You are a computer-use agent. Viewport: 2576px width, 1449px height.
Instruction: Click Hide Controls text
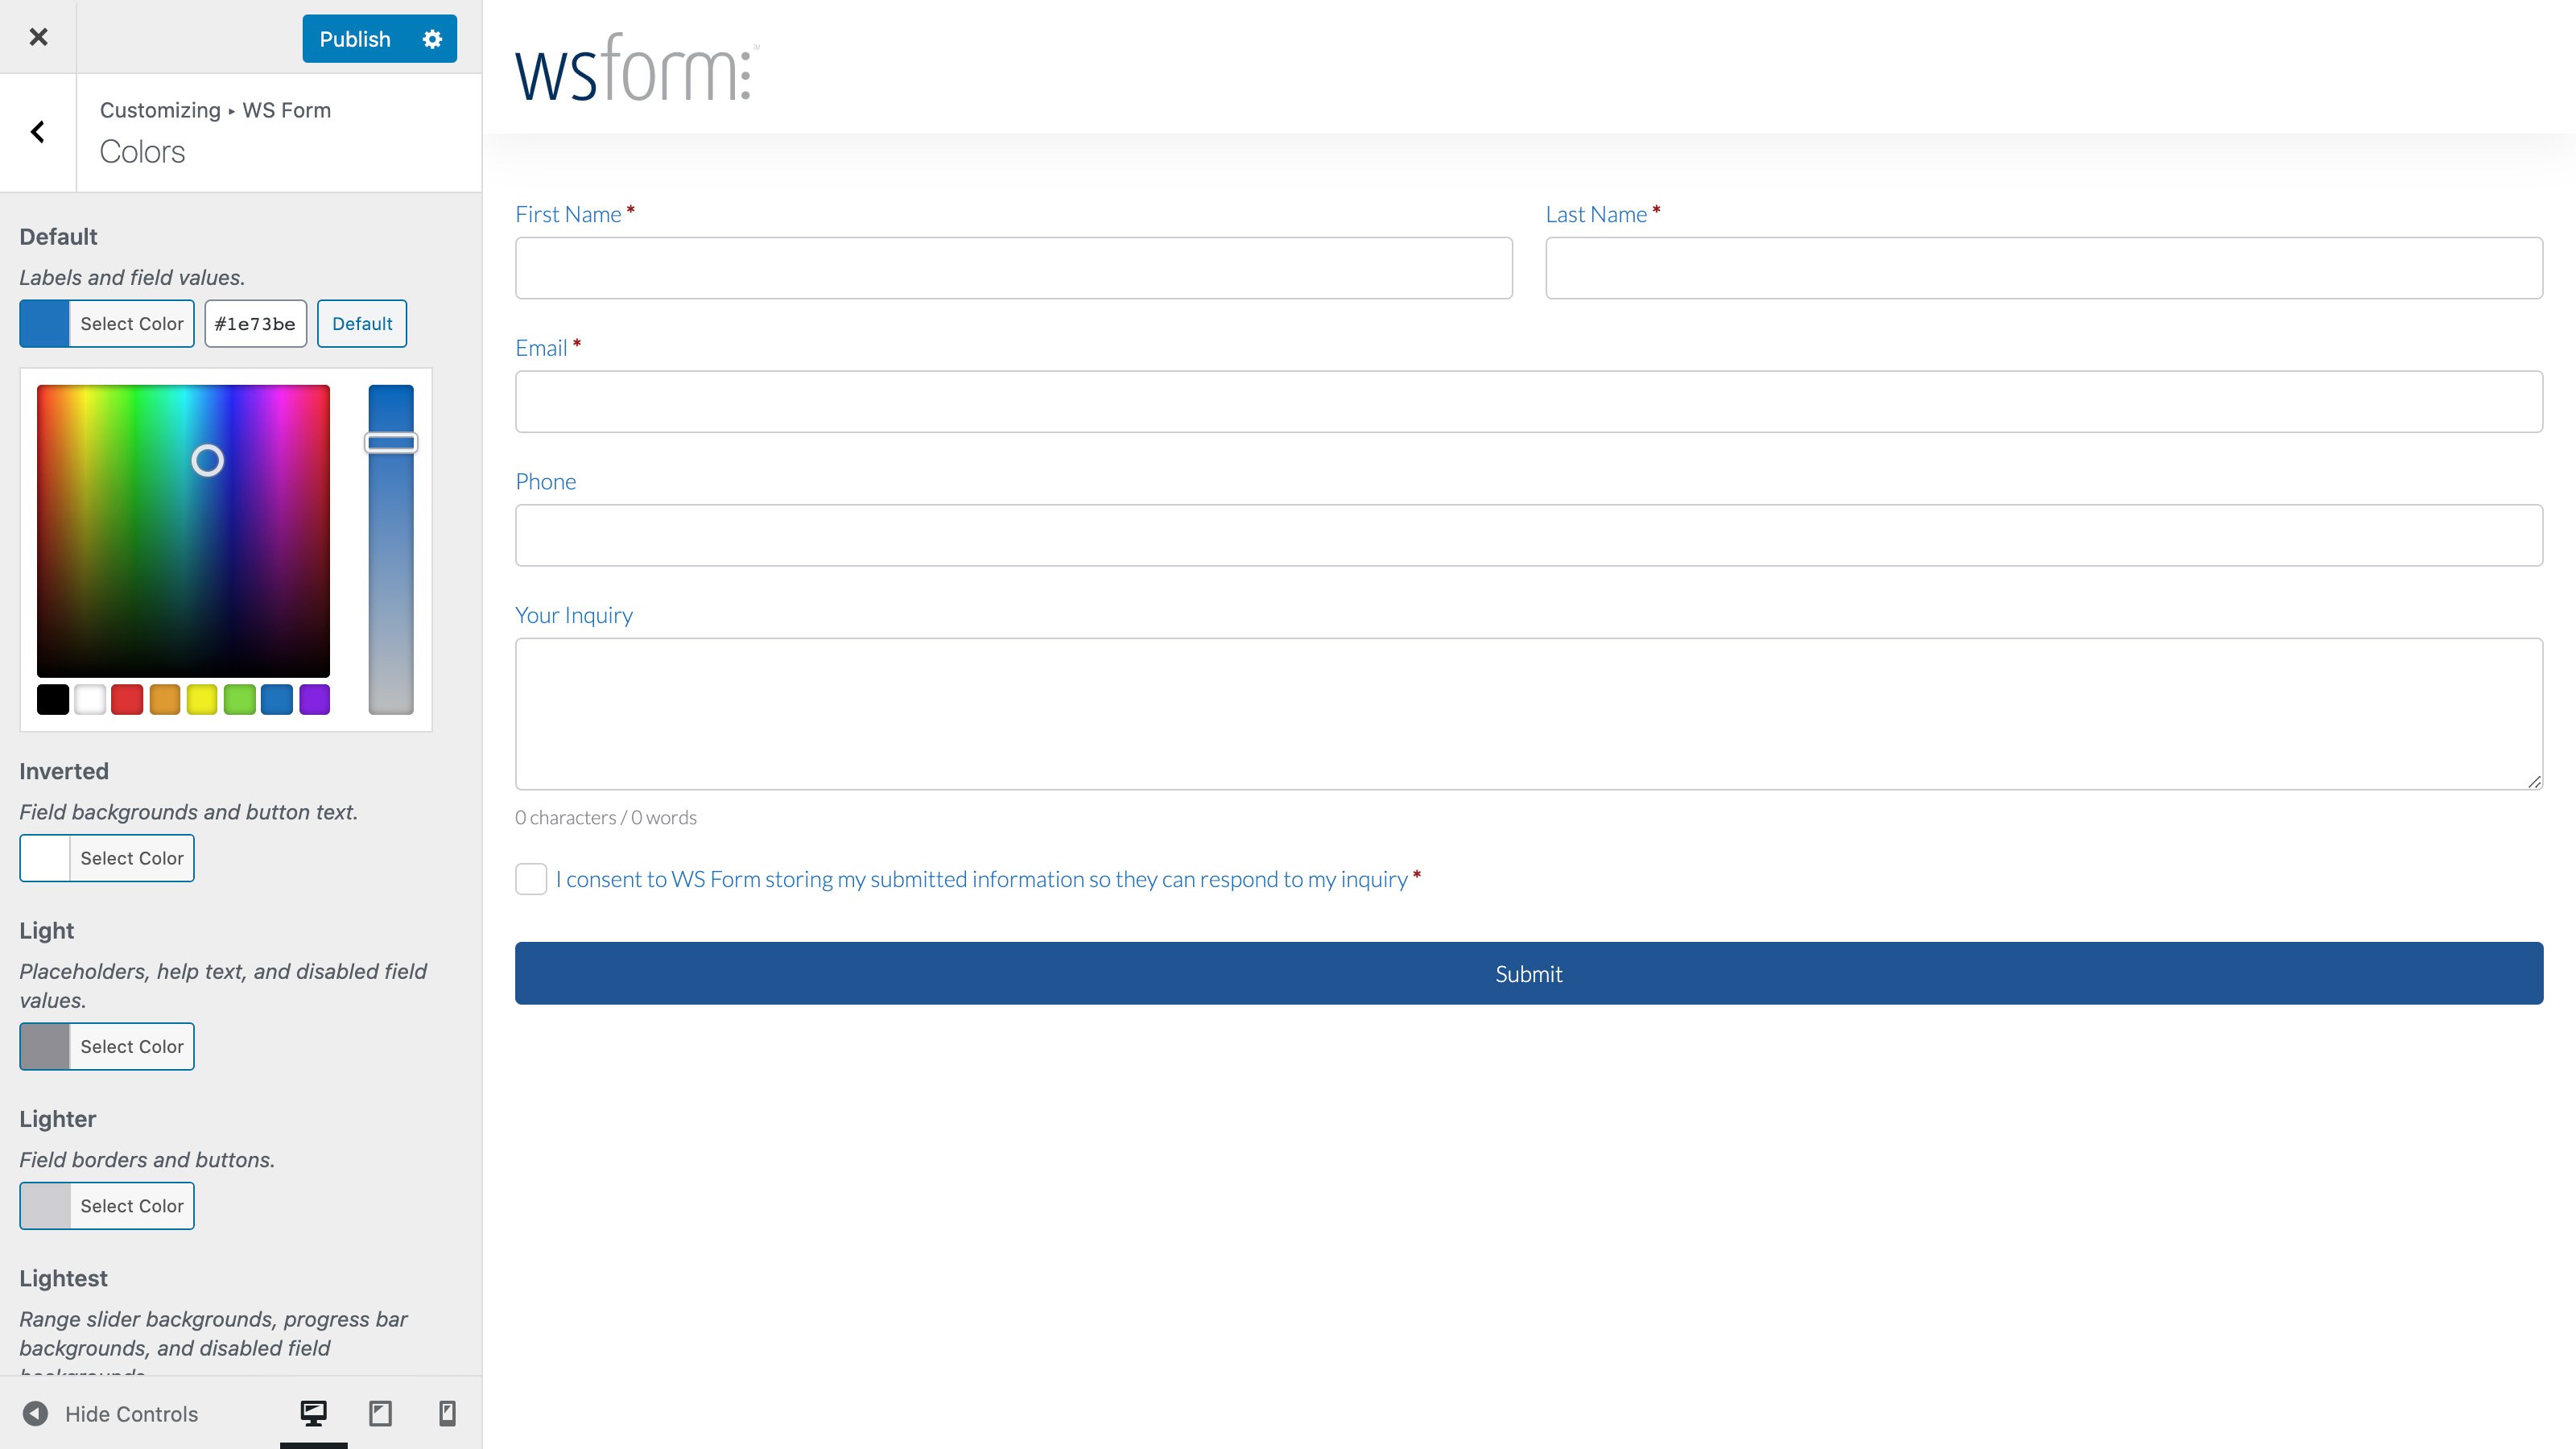click(131, 1413)
